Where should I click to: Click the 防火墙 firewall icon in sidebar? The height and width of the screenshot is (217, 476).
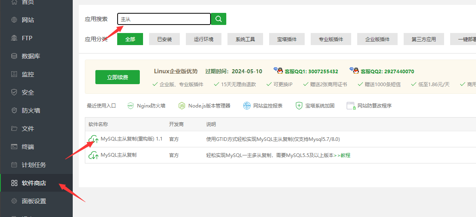pyautogui.click(x=14, y=110)
